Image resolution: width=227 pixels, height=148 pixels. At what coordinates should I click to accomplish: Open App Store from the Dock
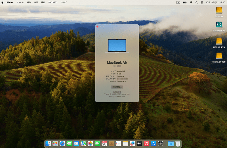point(154,144)
